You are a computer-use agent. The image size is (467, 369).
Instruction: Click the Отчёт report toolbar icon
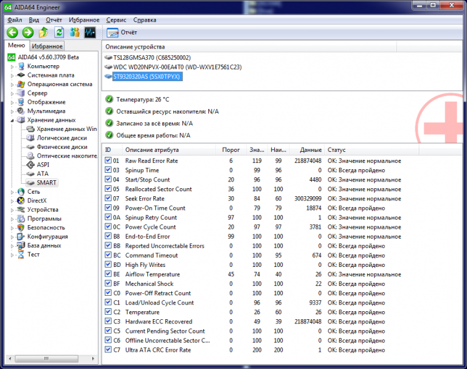pos(113,33)
